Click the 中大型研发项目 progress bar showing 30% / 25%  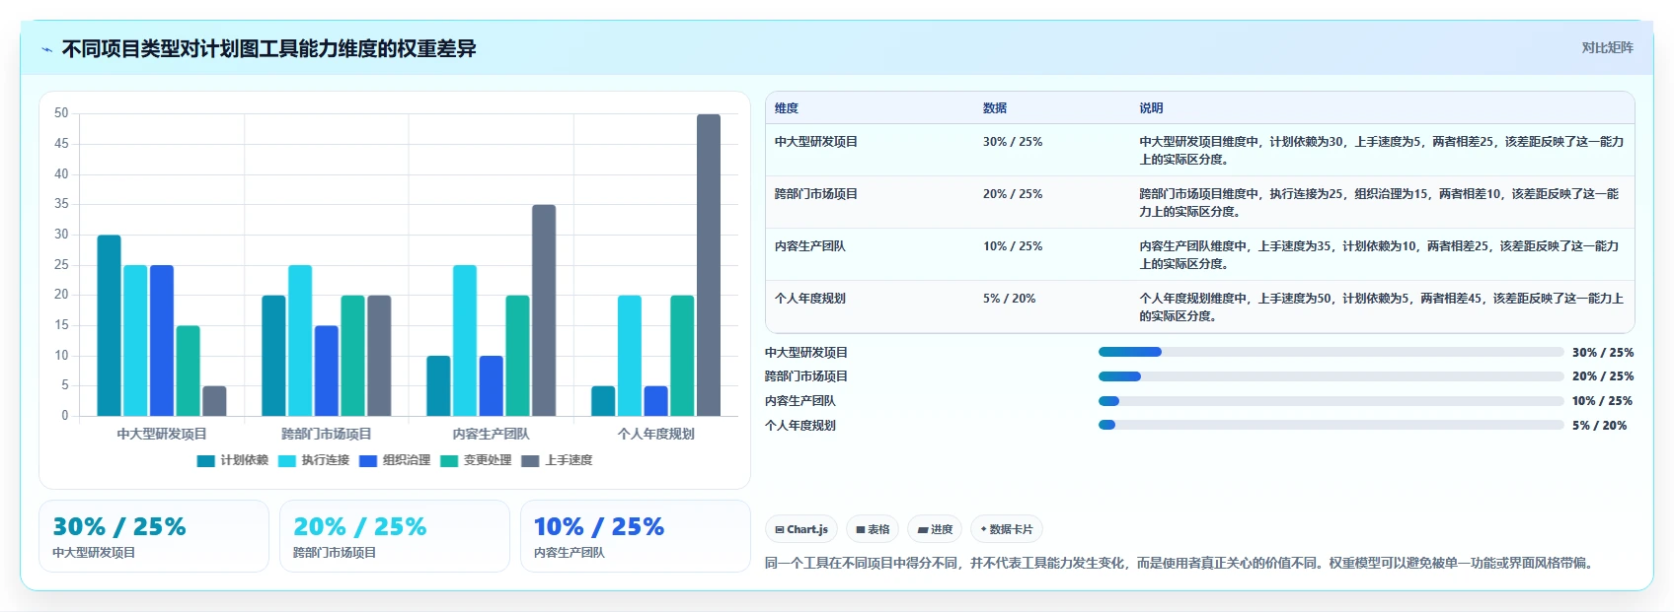[1331, 352]
